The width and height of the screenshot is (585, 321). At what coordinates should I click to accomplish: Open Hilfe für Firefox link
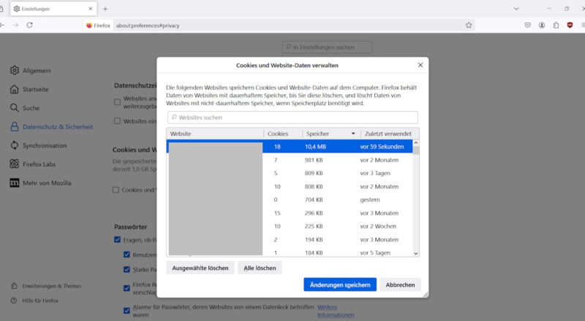pos(34,301)
